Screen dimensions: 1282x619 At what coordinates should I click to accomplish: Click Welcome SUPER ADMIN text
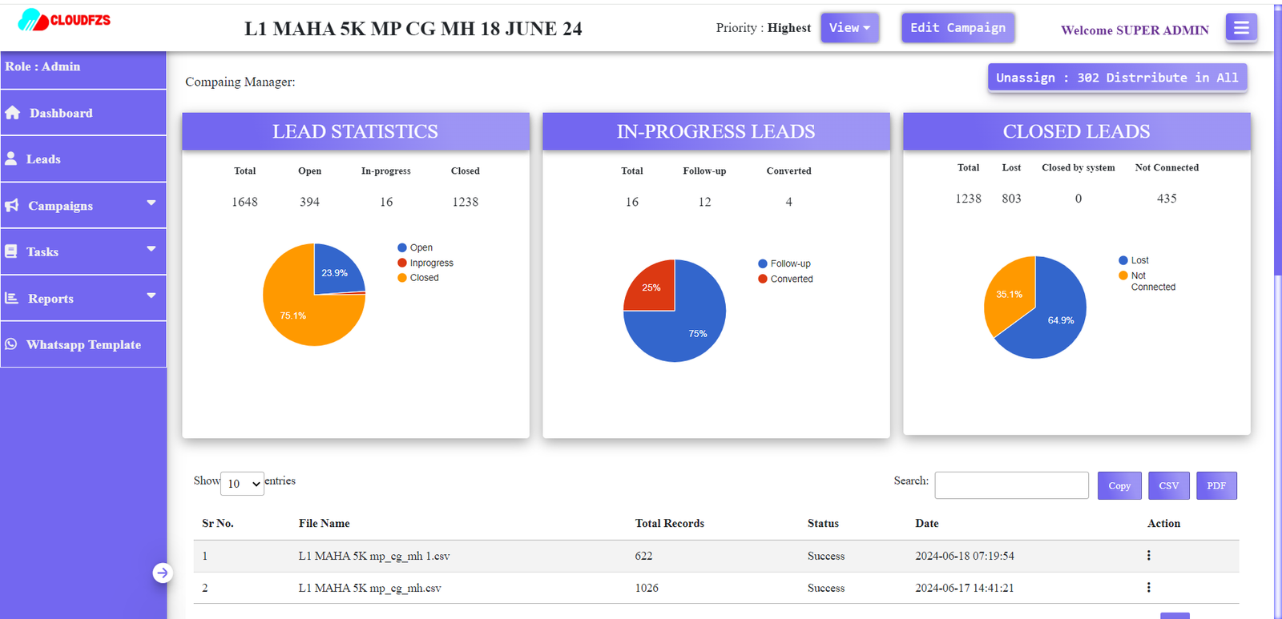click(1135, 30)
